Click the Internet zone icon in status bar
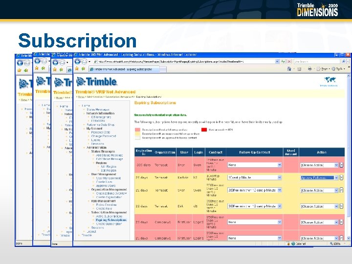This screenshot has width=352, height=264. point(293,243)
